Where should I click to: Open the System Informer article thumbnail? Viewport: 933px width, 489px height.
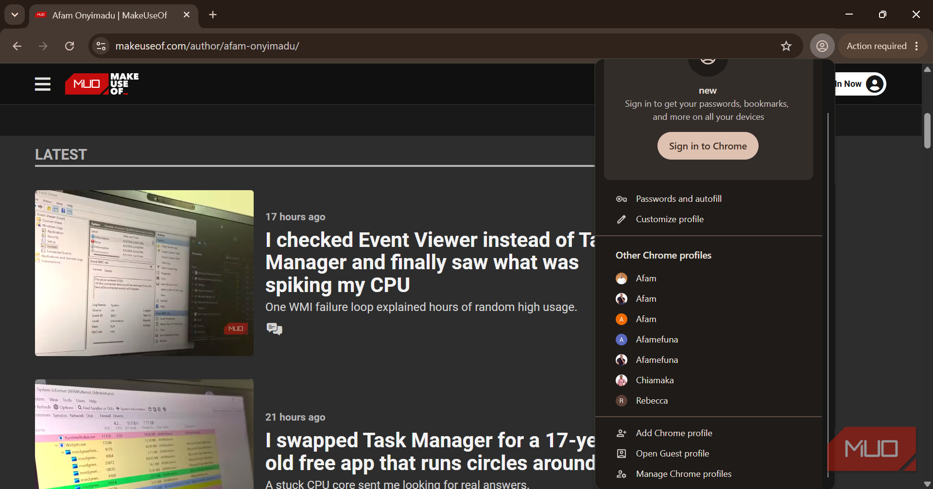click(x=144, y=434)
